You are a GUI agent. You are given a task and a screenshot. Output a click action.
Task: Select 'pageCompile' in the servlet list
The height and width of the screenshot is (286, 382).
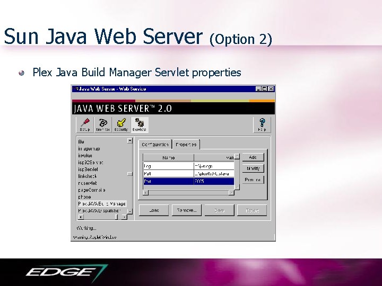[92, 190]
